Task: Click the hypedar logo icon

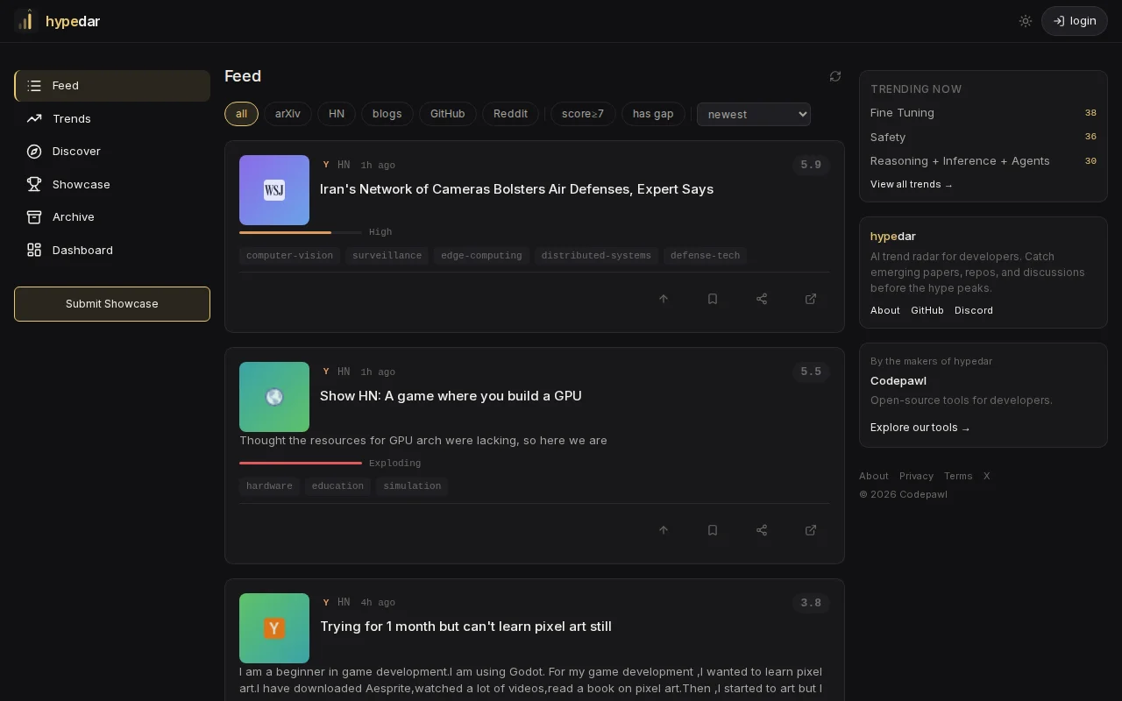Action: click(x=25, y=21)
